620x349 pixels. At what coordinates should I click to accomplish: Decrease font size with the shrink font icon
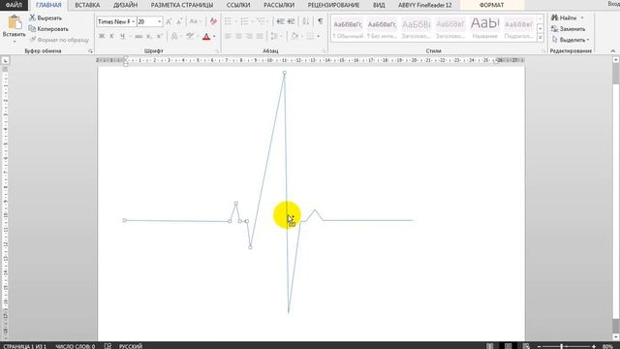tap(179, 21)
